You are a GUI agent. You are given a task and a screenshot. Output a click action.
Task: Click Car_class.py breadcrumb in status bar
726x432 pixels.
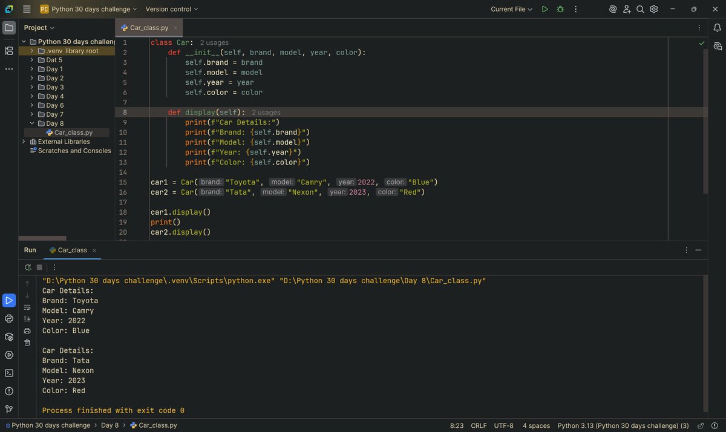(154, 425)
